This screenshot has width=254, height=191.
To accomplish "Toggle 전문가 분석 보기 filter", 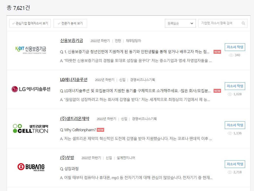I will (70, 23).
